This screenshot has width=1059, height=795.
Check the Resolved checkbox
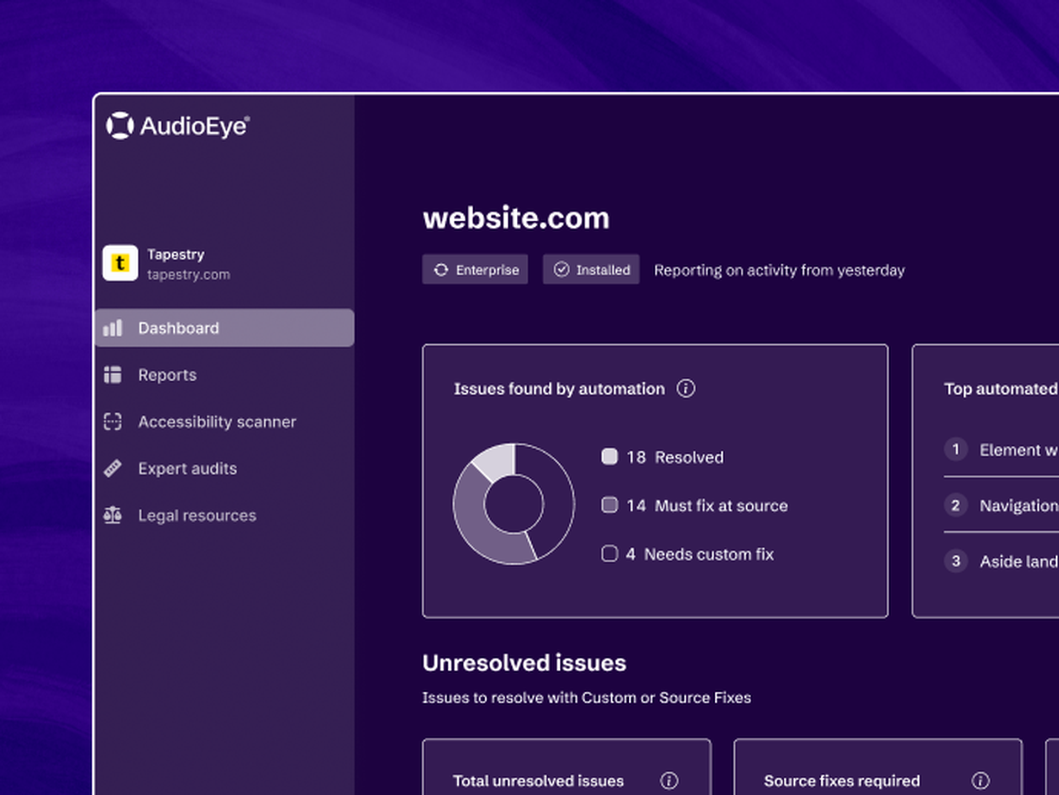click(x=609, y=457)
